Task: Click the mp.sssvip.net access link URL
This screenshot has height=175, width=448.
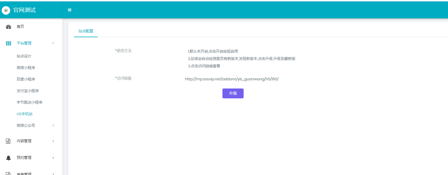Action: click(232, 79)
